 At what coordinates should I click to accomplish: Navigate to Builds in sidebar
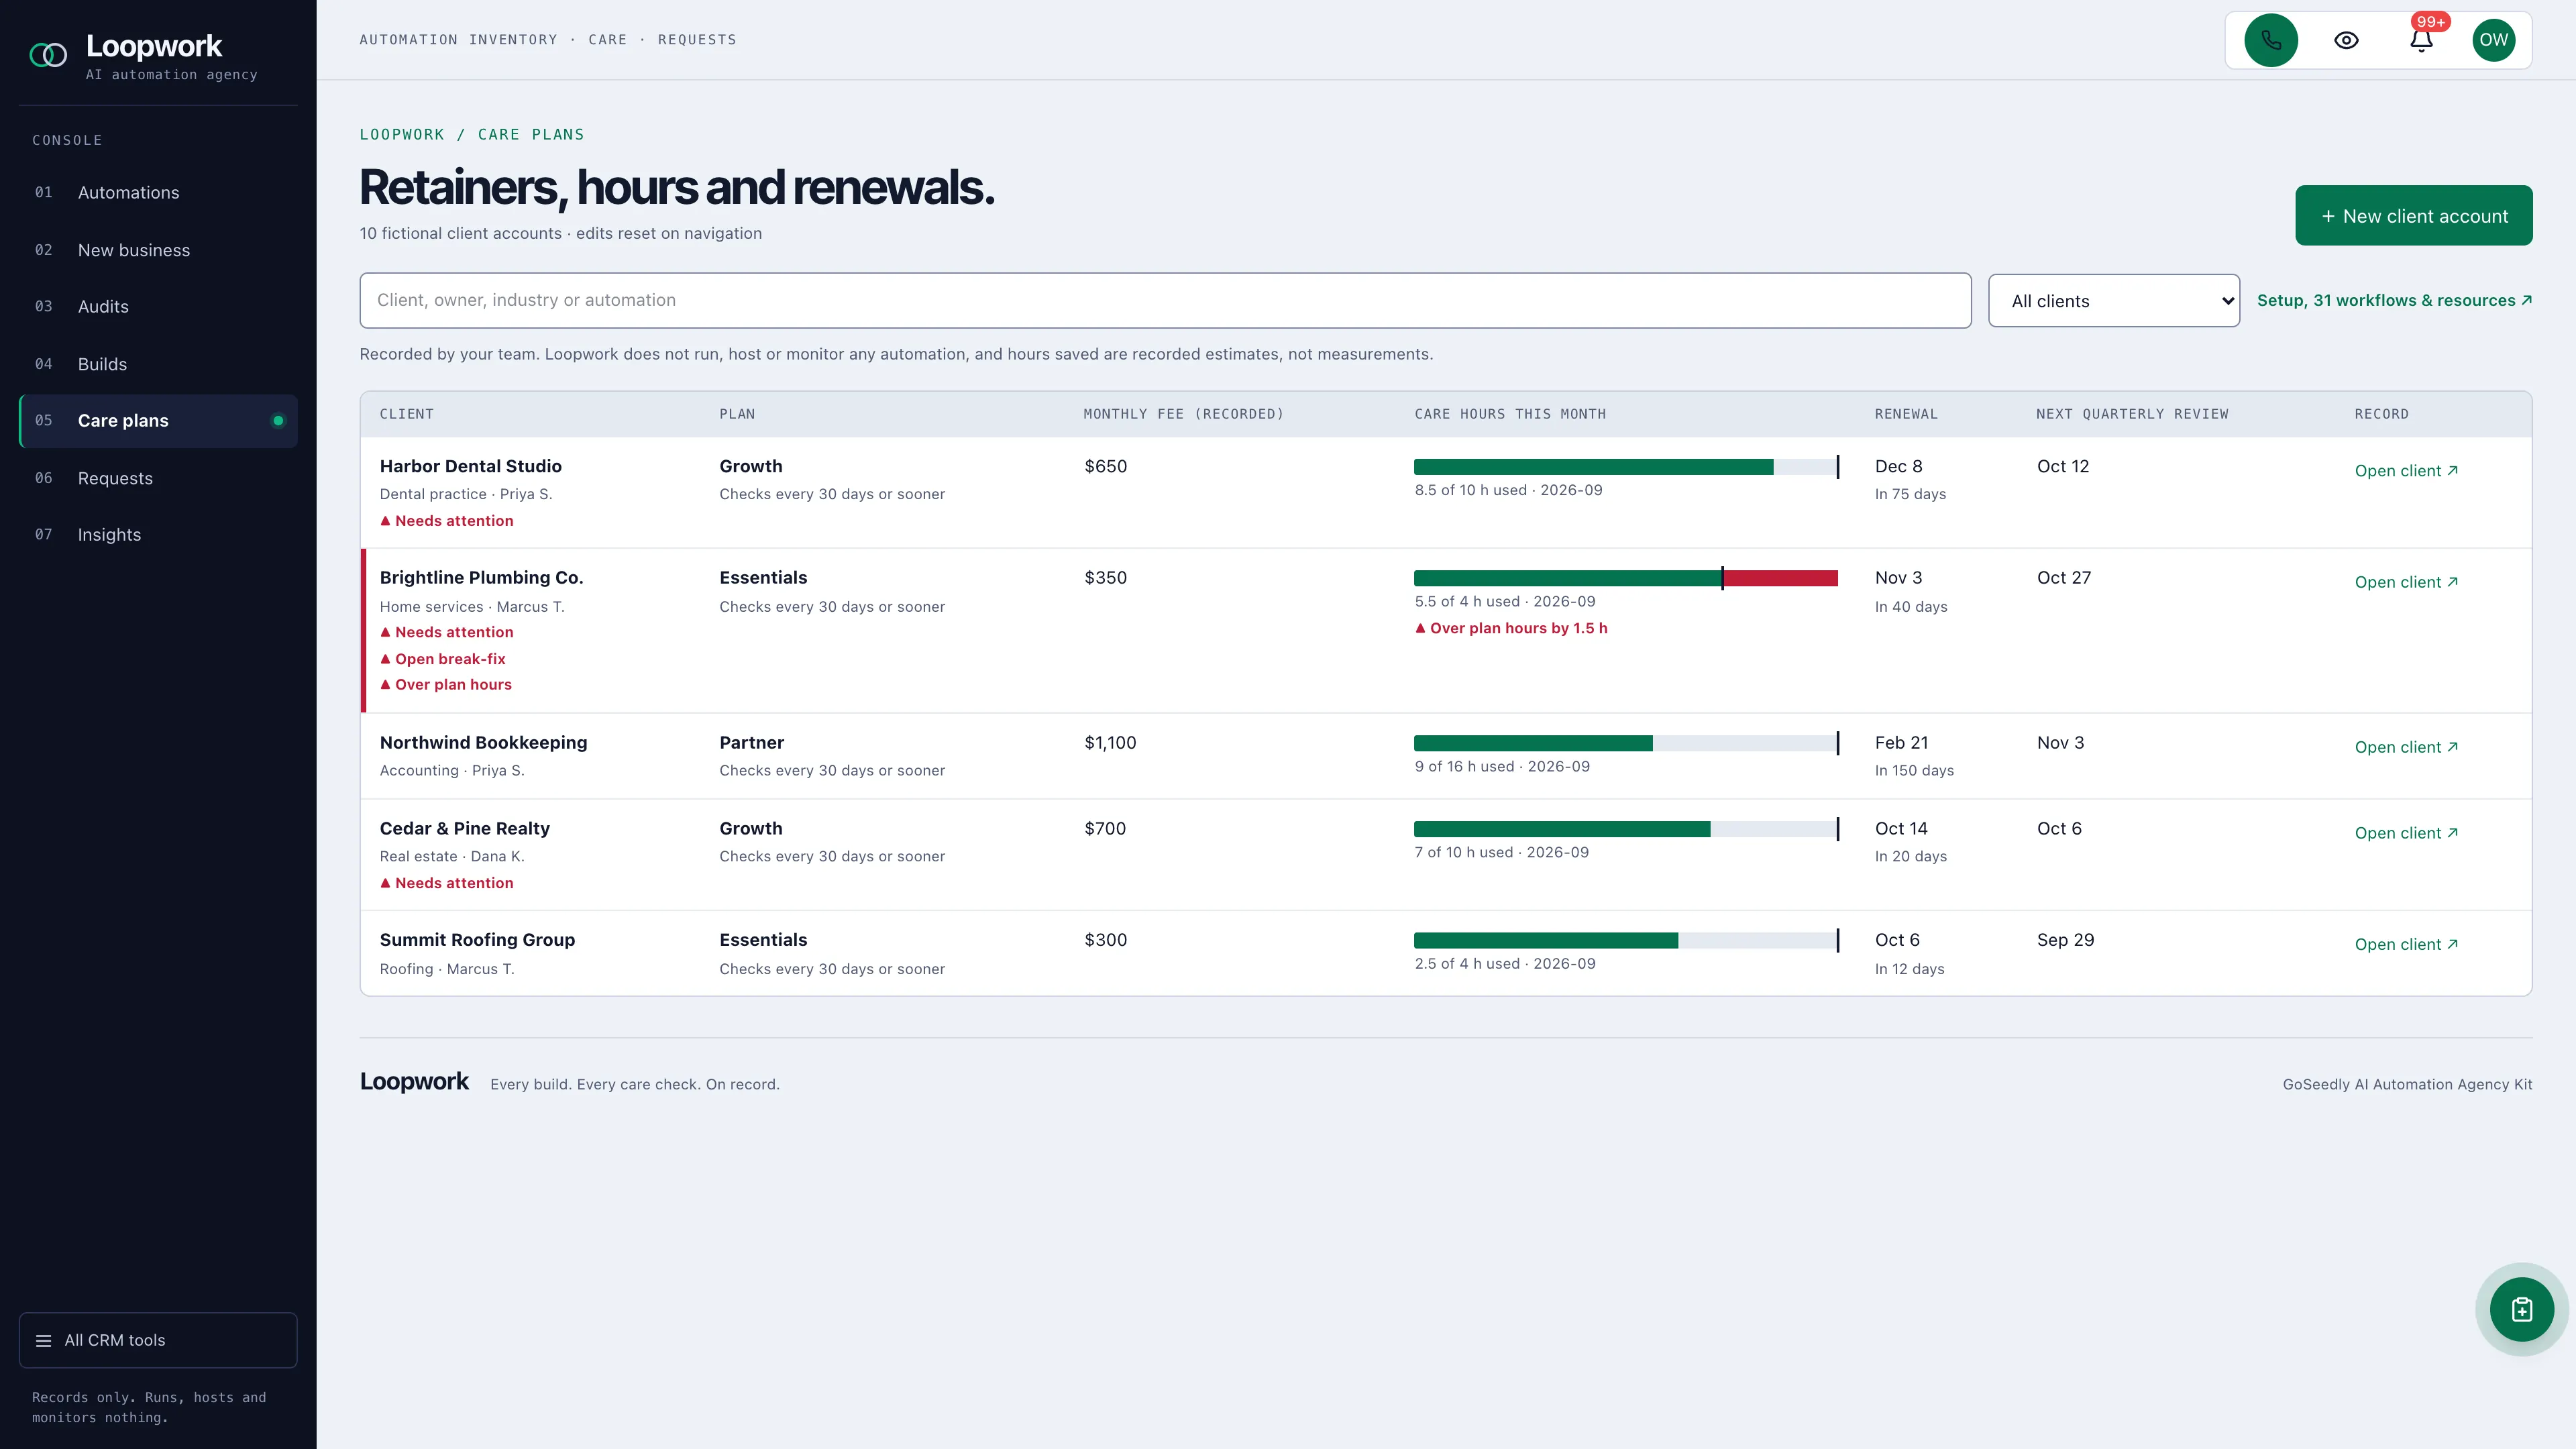pyautogui.click(x=158, y=364)
